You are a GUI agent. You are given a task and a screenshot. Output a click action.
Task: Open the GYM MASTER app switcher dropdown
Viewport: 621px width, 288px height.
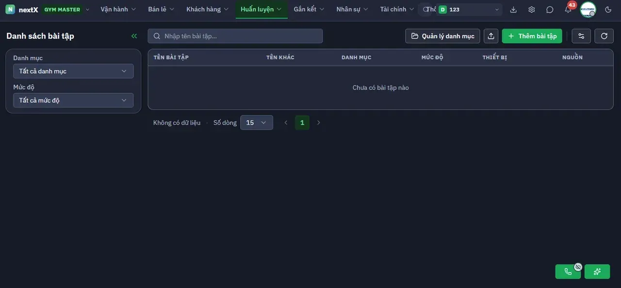click(67, 10)
